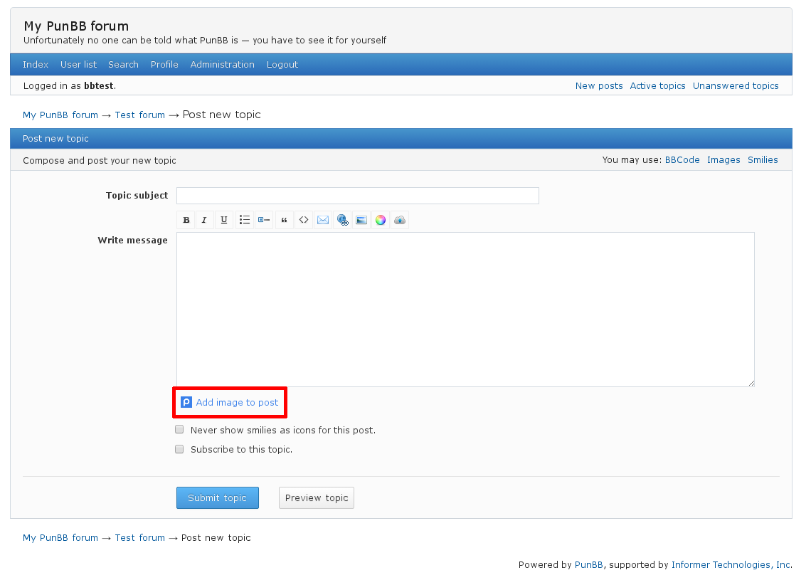Toggle bold formatting in the toolbar
Screen dimensions: 811x580
186,220
